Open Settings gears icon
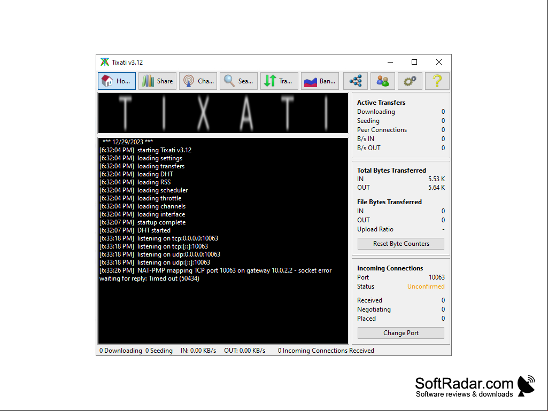 coord(410,81)
